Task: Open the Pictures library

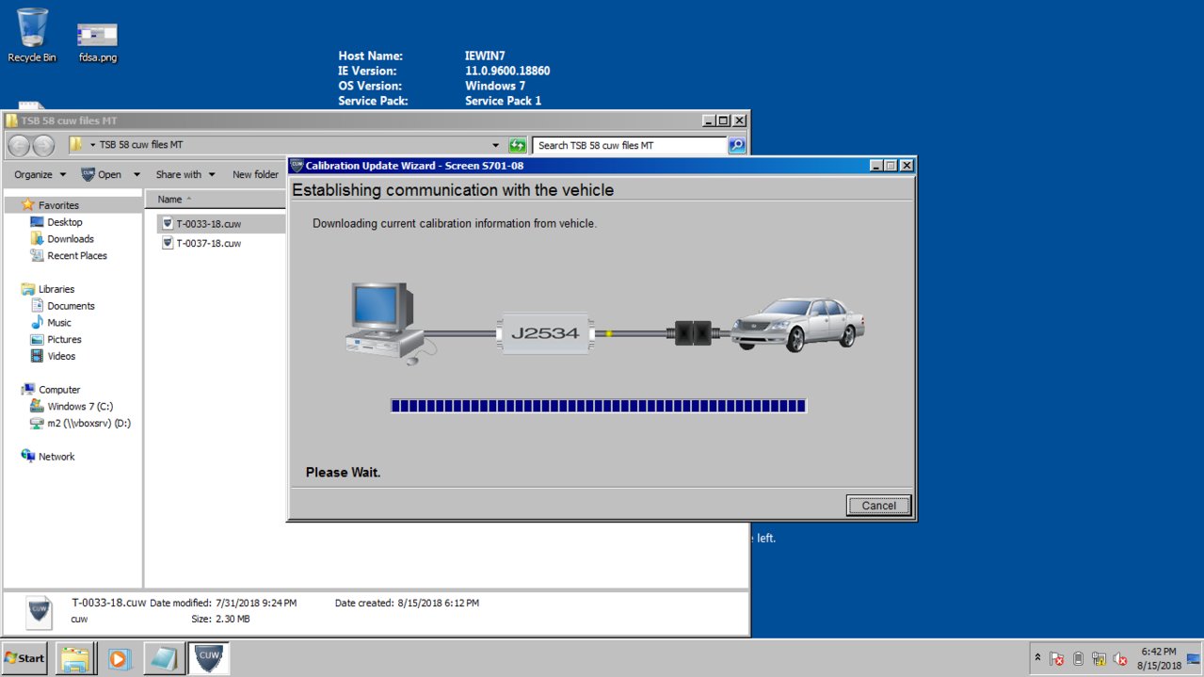Action: coord(65,340)
